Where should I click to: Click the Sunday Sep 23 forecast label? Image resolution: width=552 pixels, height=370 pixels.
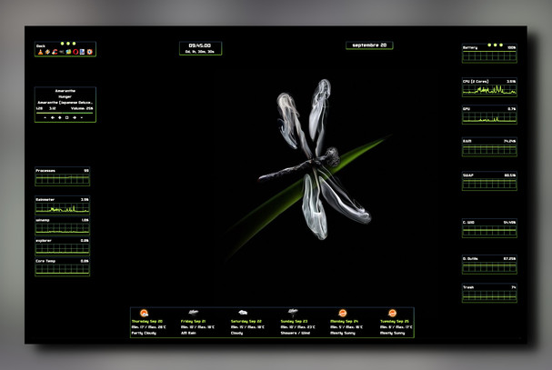coord(294,322)
